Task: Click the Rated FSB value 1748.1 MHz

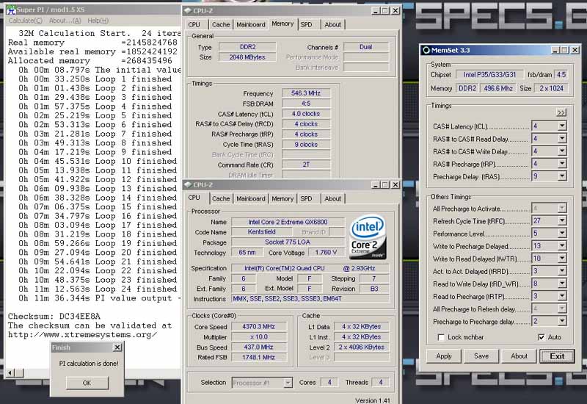Action: [x=259, y=357]
